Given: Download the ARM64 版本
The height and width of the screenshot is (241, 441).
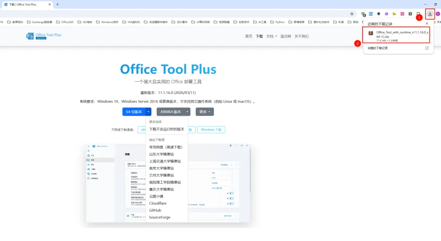Looking at the screenshot, I should pyautogui.click(x=170, y=112).
